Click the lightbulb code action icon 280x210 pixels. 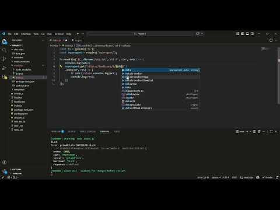(x=61, y=66)
